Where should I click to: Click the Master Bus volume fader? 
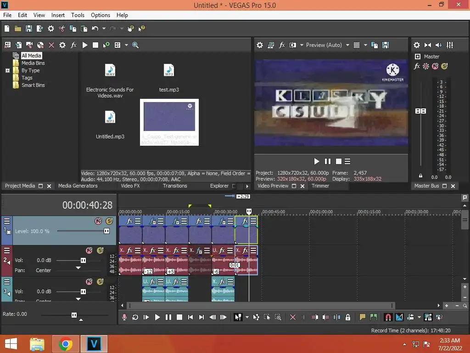(420, 111)
